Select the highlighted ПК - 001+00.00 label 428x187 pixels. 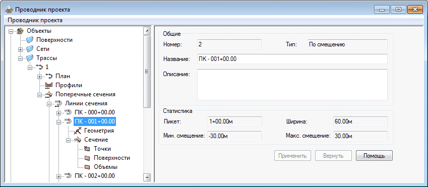pos(95,121)
